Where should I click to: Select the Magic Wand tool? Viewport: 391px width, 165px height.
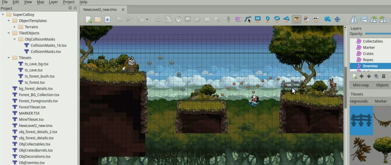[x=217, y=19]
